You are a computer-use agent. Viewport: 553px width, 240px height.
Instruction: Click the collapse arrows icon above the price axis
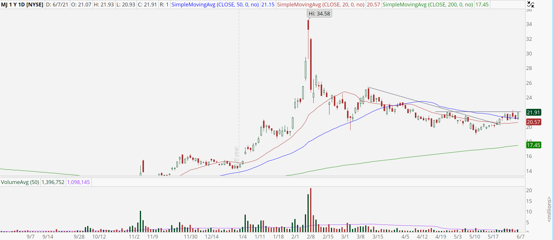(x=530, y=4)
